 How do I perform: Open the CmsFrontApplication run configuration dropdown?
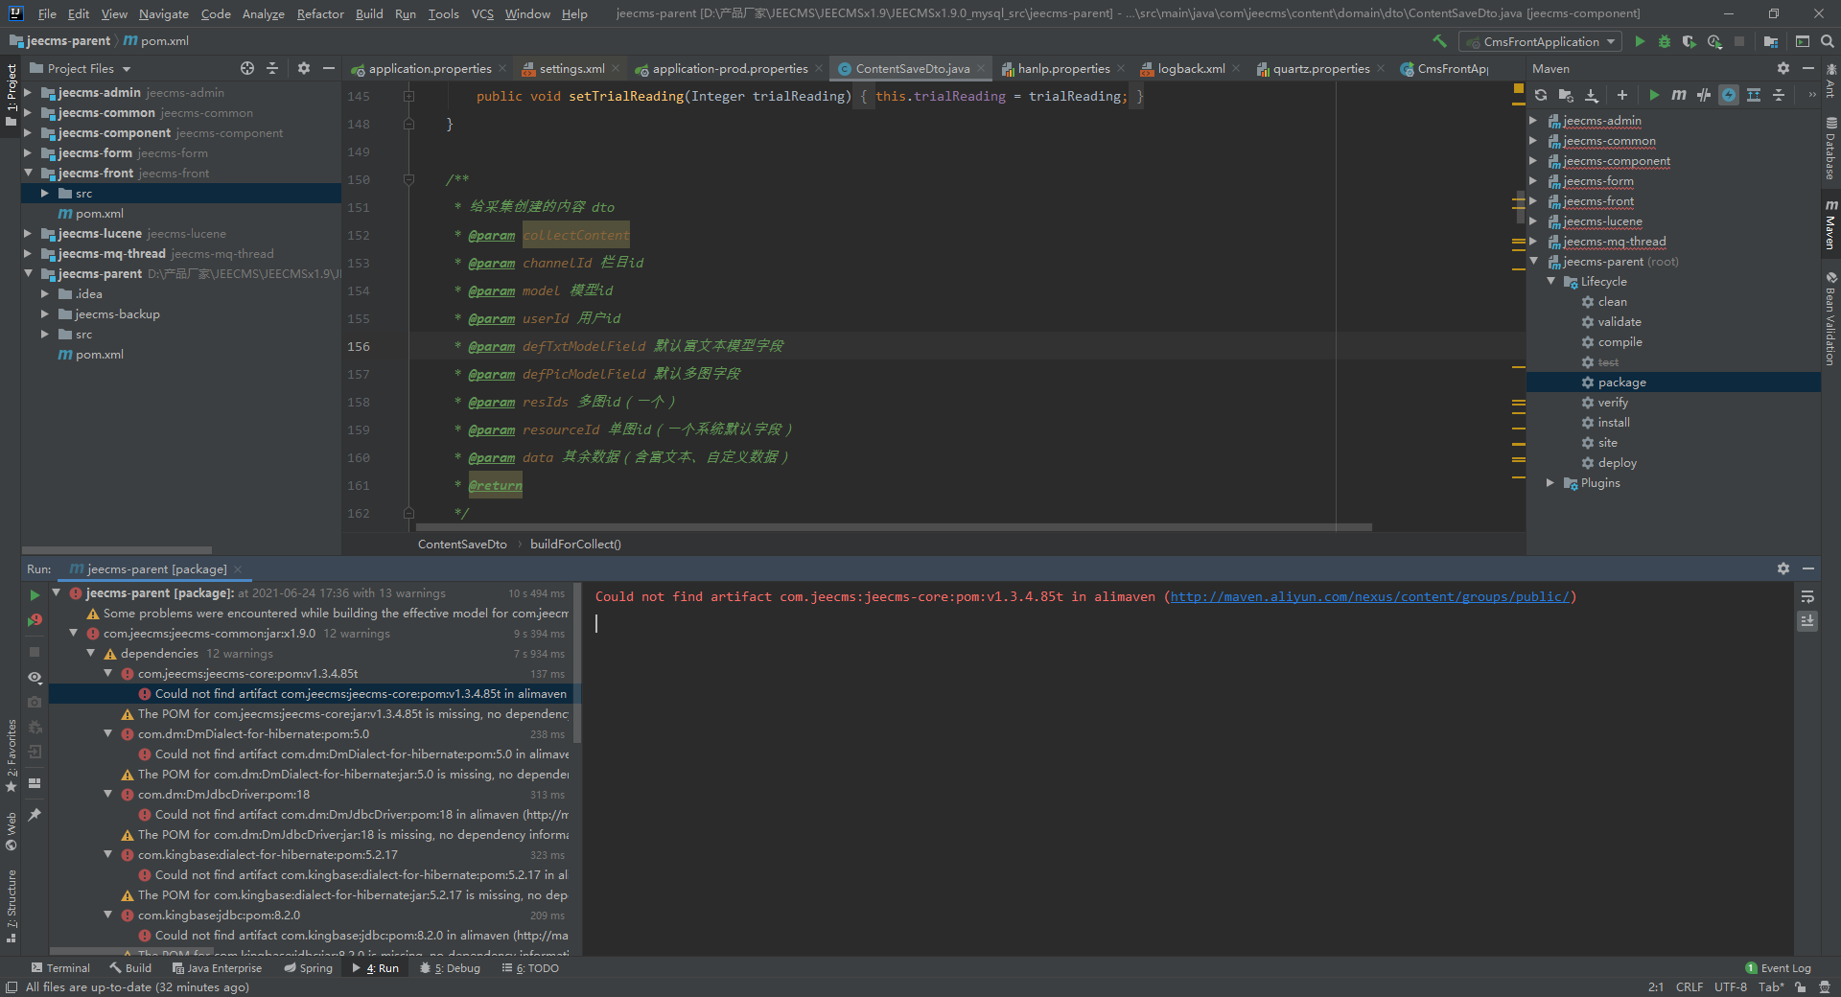(1540, 41)
